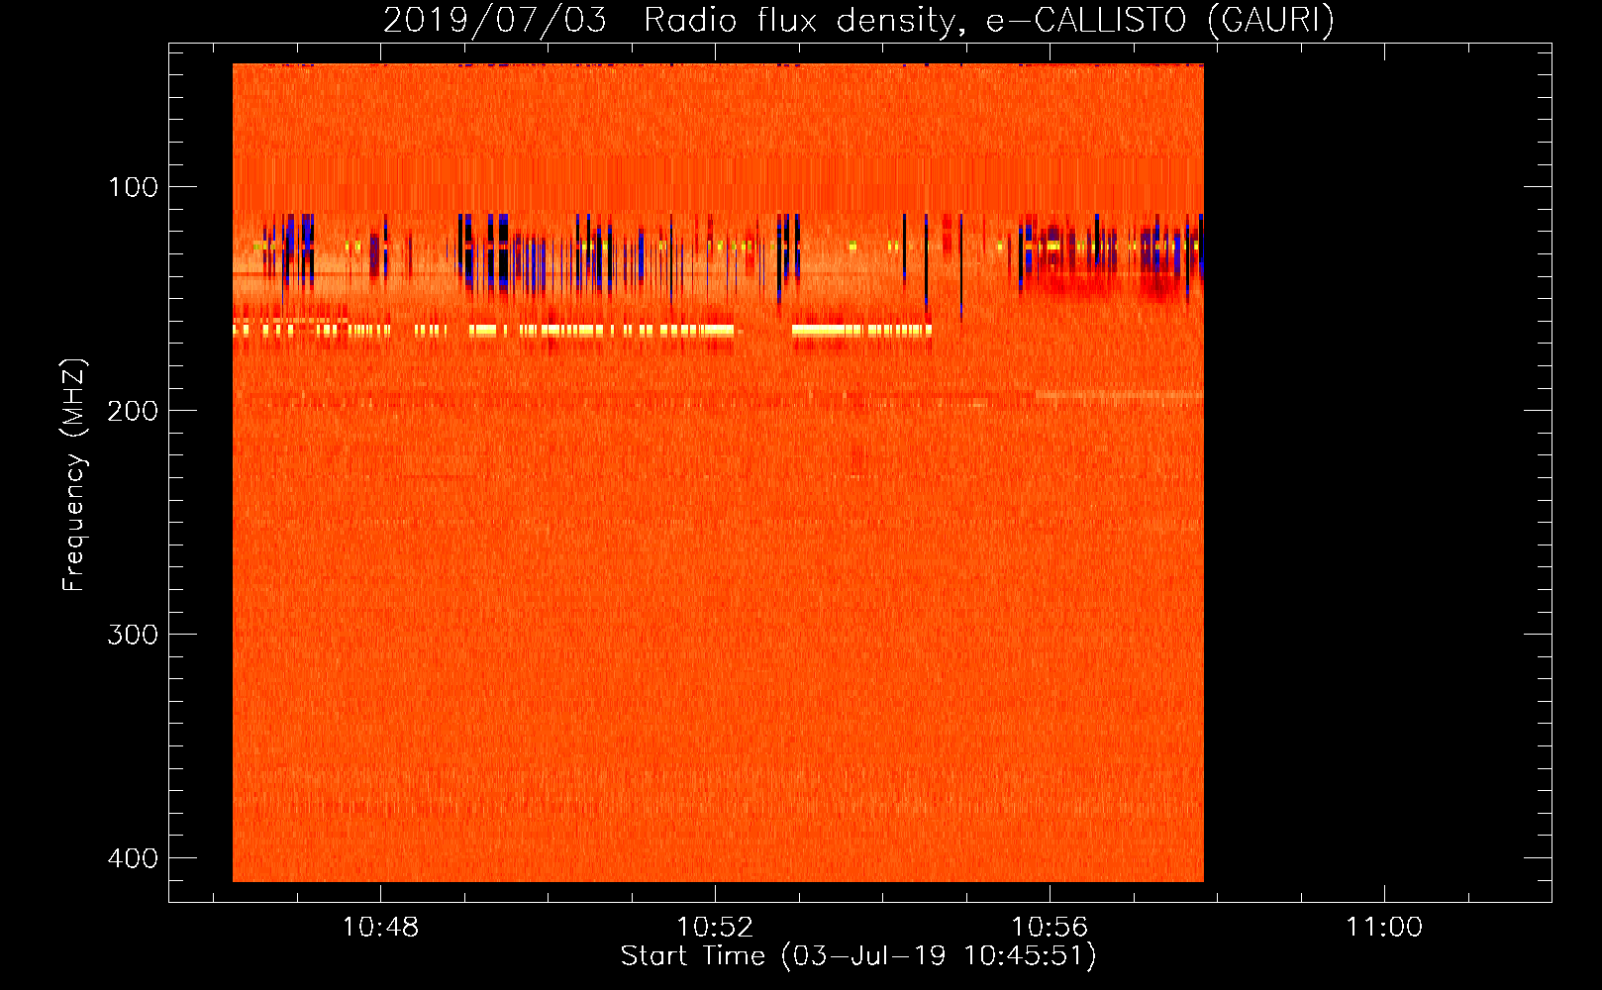Click the 300 frequency tick label
The width and height of the screenshot is (1602, 990).
pyautogui.click(x=133, y=635)
